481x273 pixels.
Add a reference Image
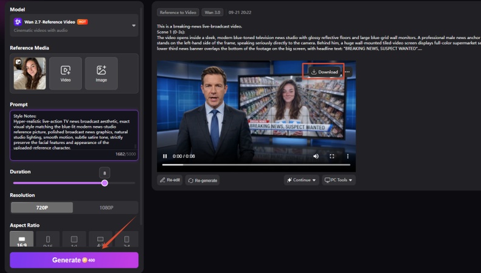[x=101, y=73]
